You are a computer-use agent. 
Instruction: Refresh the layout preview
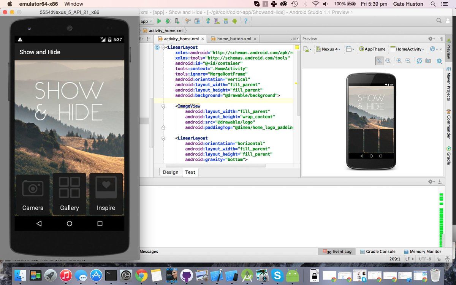(x=419, y=61)
